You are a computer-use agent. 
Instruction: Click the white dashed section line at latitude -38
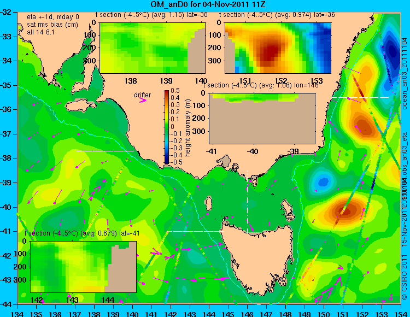(x=105, y=151)
